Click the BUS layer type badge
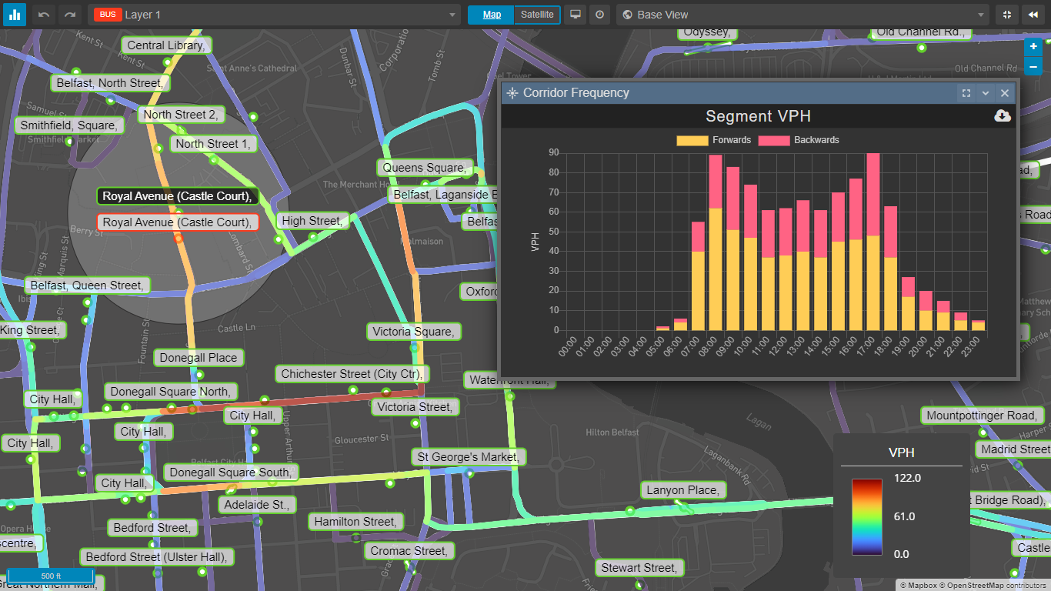The image size is (1051, 591). 107,13
